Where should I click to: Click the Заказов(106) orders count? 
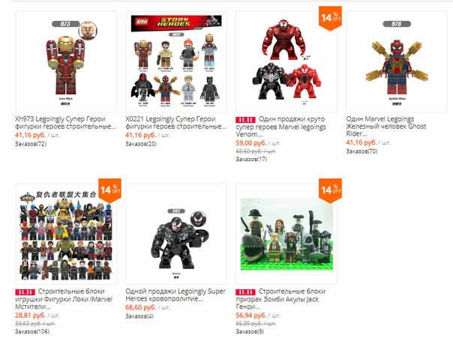[x=32, y=331]
